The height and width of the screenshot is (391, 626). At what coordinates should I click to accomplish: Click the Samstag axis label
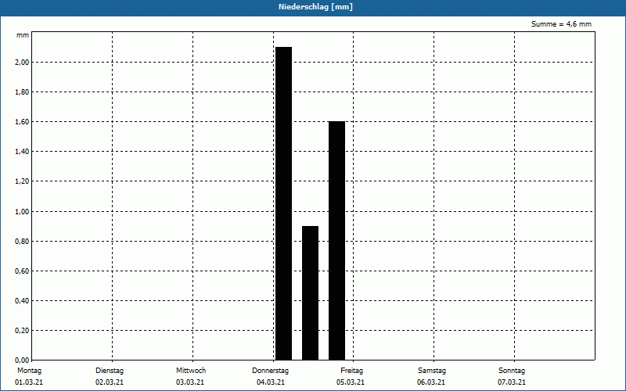[x=432, y=371]
